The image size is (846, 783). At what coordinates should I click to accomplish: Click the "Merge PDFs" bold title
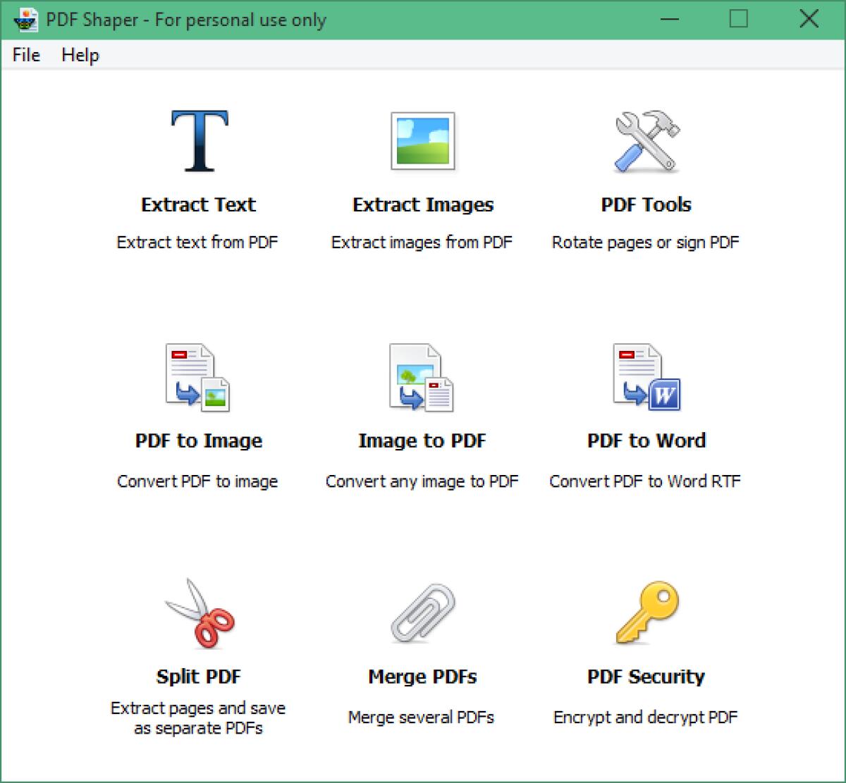(422, 677)
